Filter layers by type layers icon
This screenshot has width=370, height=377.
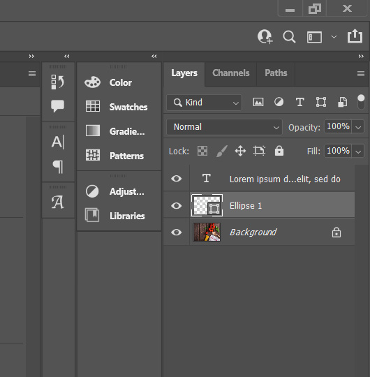299,102
